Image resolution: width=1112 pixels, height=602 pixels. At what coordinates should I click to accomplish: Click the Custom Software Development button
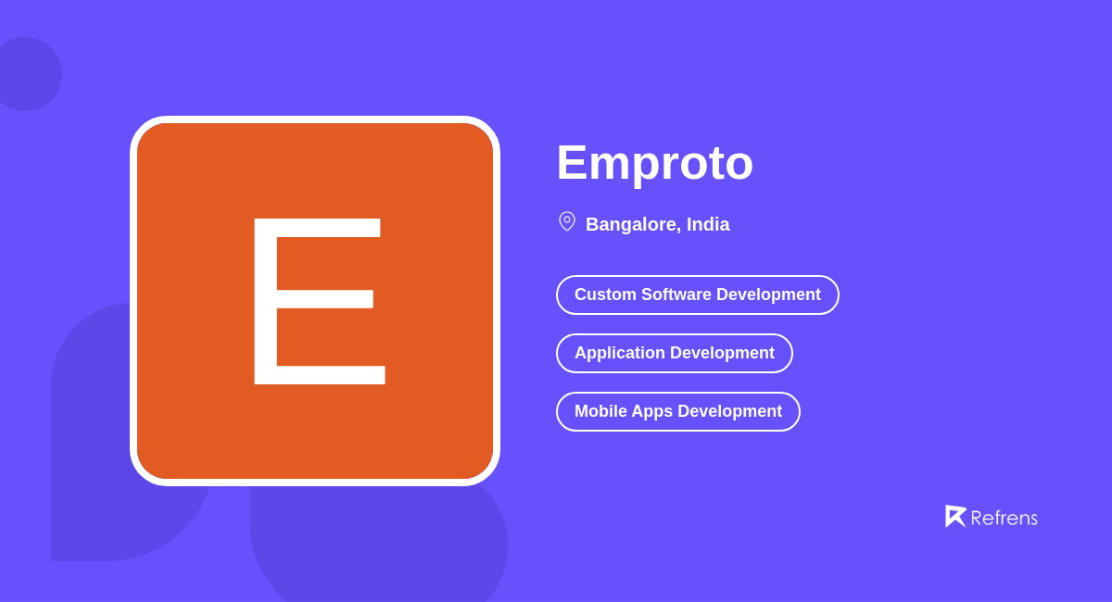tap(697, 295)
